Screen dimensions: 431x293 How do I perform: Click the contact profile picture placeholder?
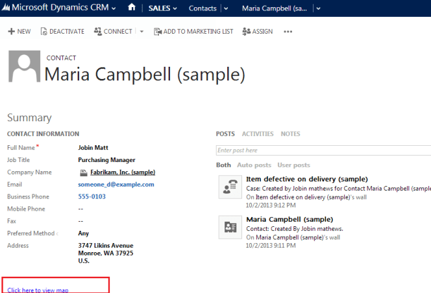click(25, 66)
